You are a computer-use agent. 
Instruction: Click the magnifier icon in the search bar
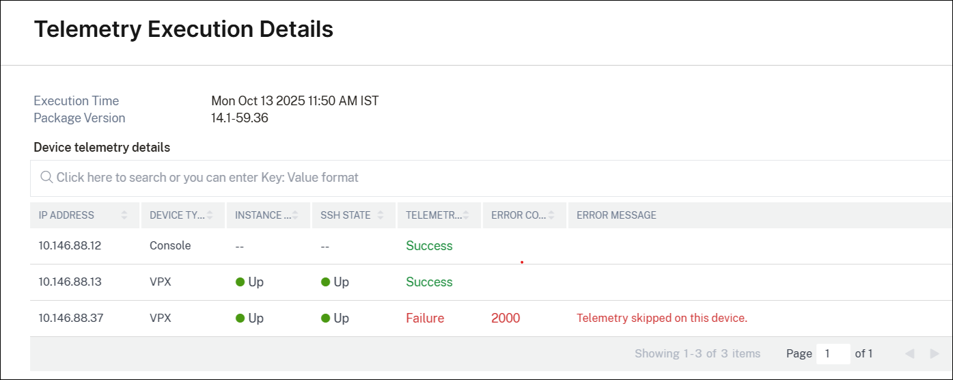pos(46,178)
